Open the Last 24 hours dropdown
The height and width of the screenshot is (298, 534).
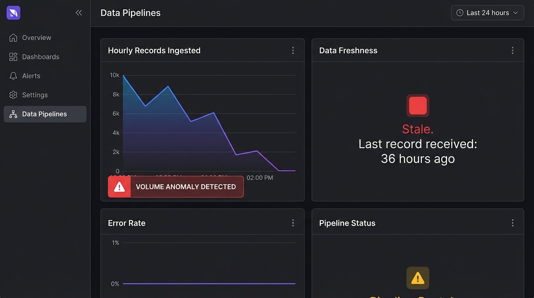tap(487, 13)
